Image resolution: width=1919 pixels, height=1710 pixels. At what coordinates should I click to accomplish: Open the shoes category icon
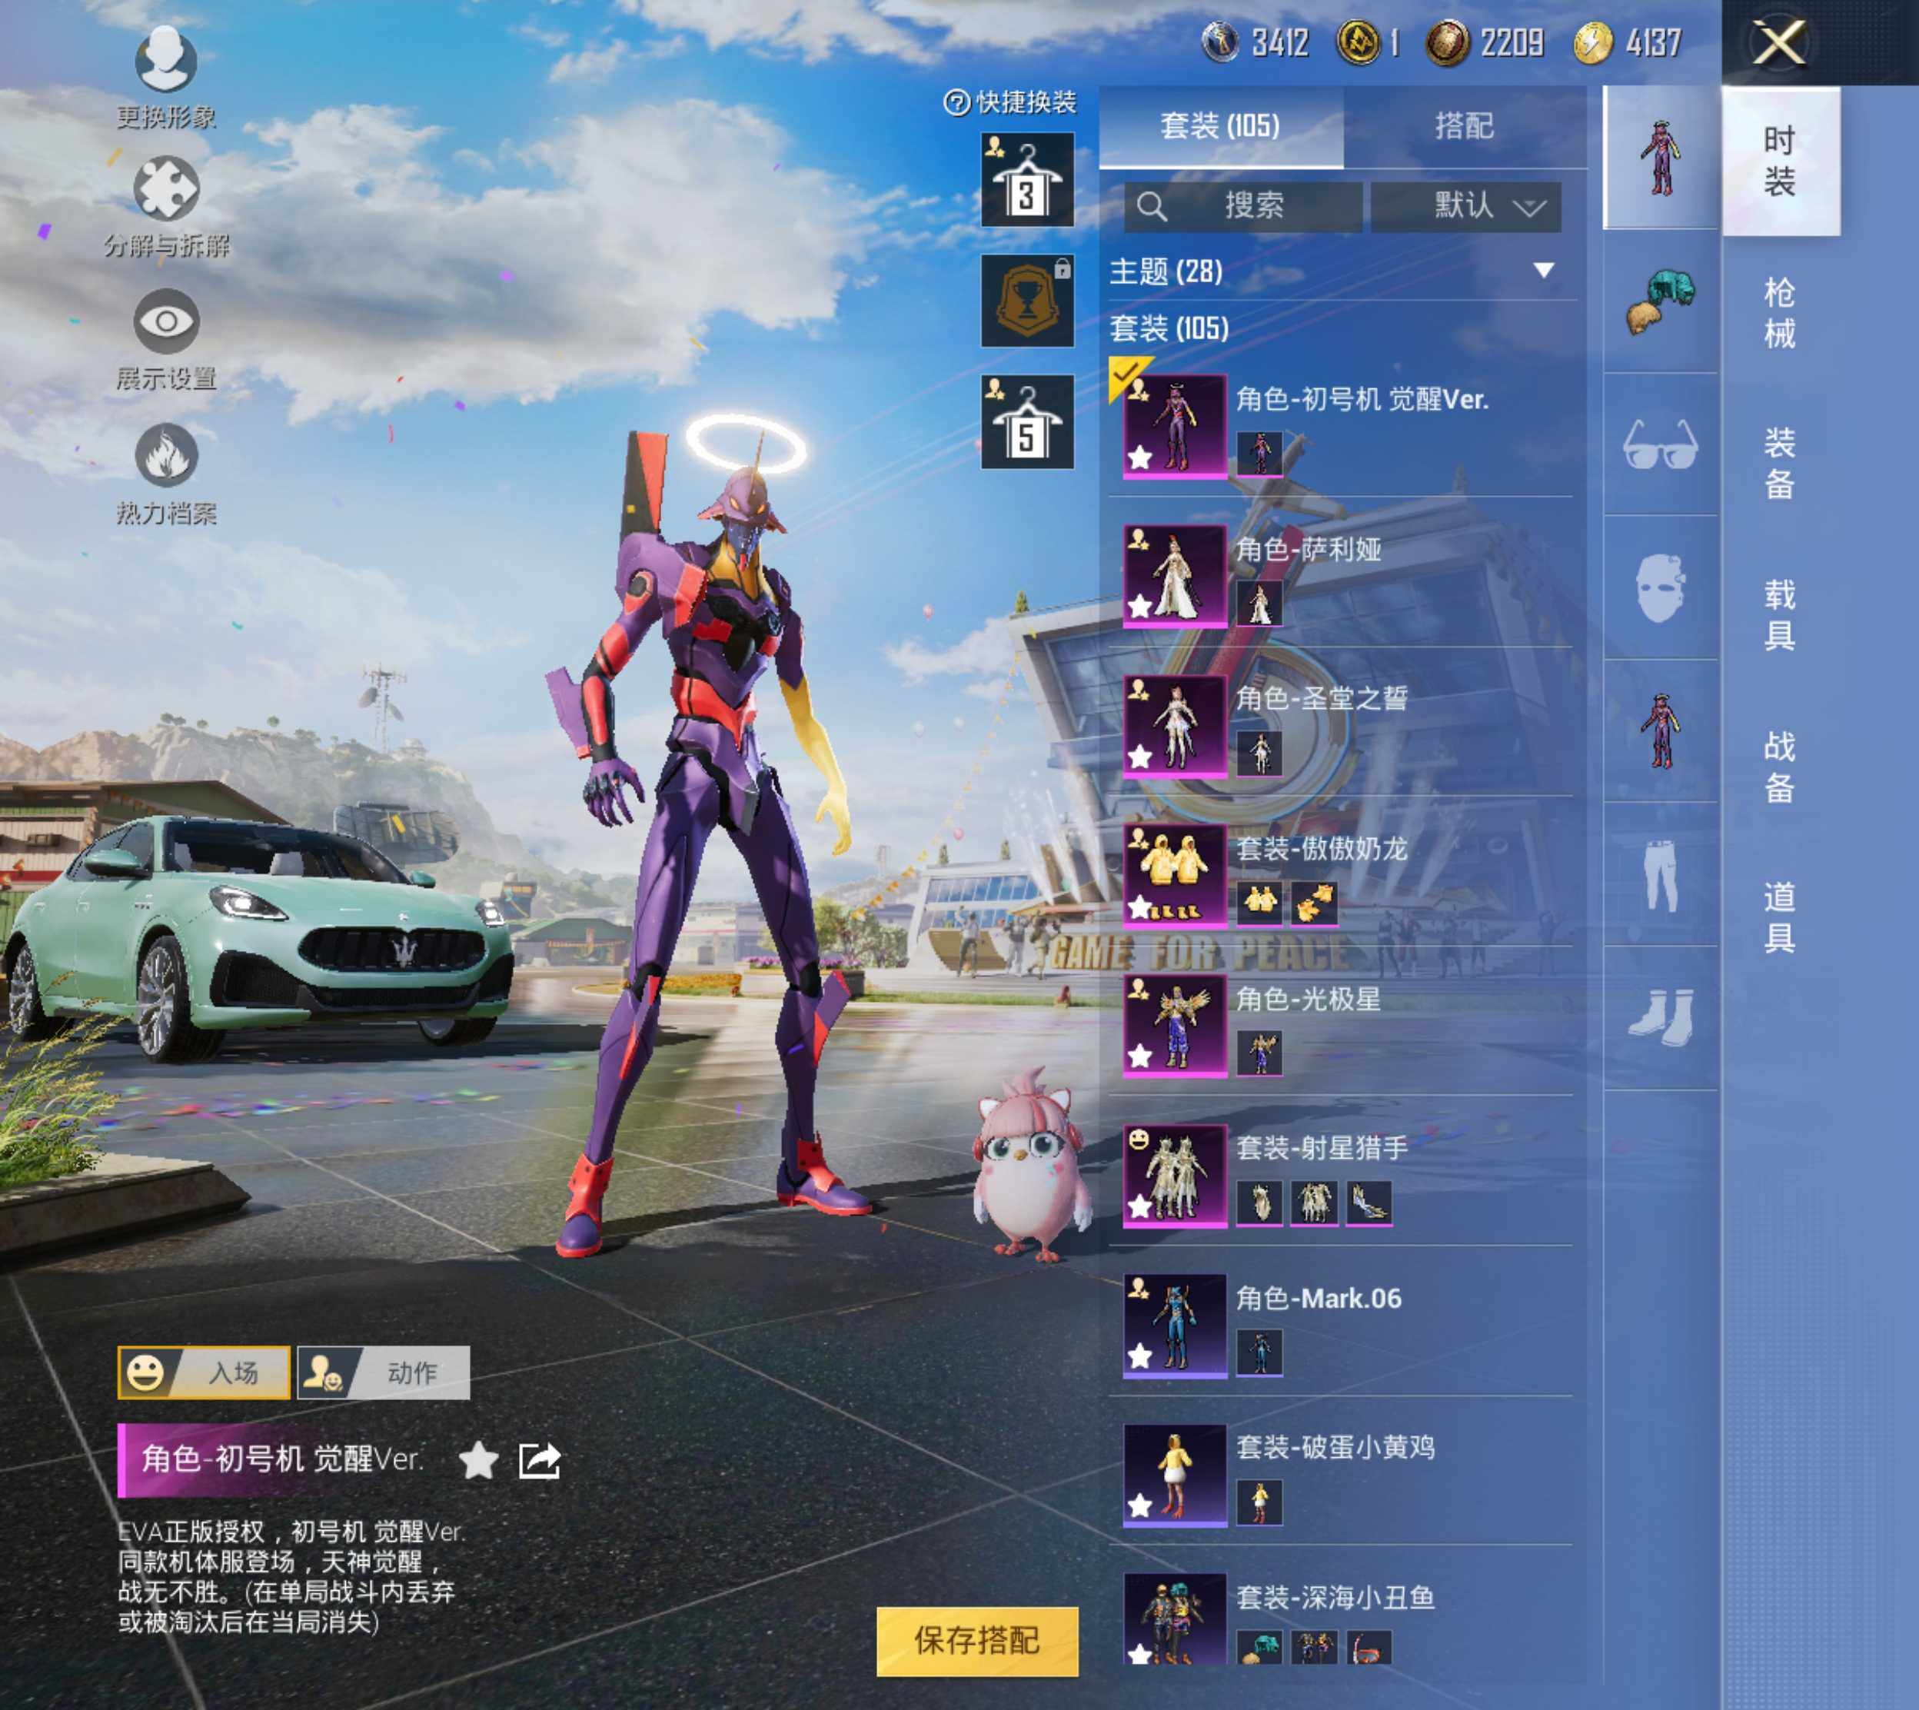[1661, 1019]
